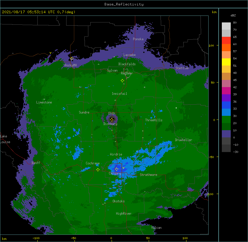Select the radar site marker between Olds and Didsbury
The height and width of the screenshot is (242, 248).
112,120
